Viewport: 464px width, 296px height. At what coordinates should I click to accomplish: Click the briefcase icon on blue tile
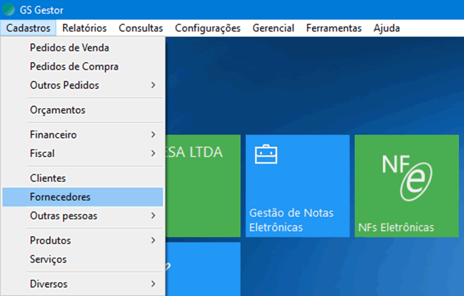coord(266,154)
